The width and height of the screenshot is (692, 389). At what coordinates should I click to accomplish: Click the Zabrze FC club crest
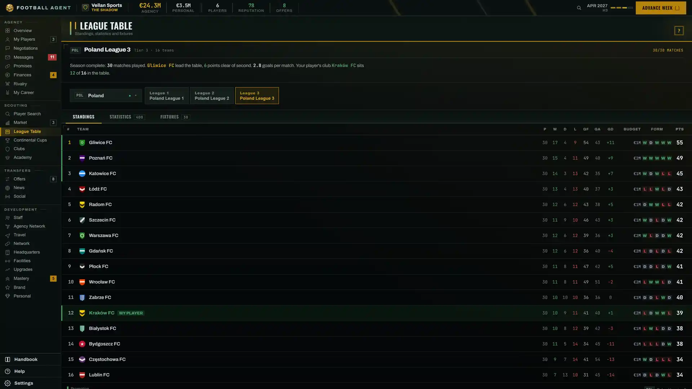(x=82, y=298)
